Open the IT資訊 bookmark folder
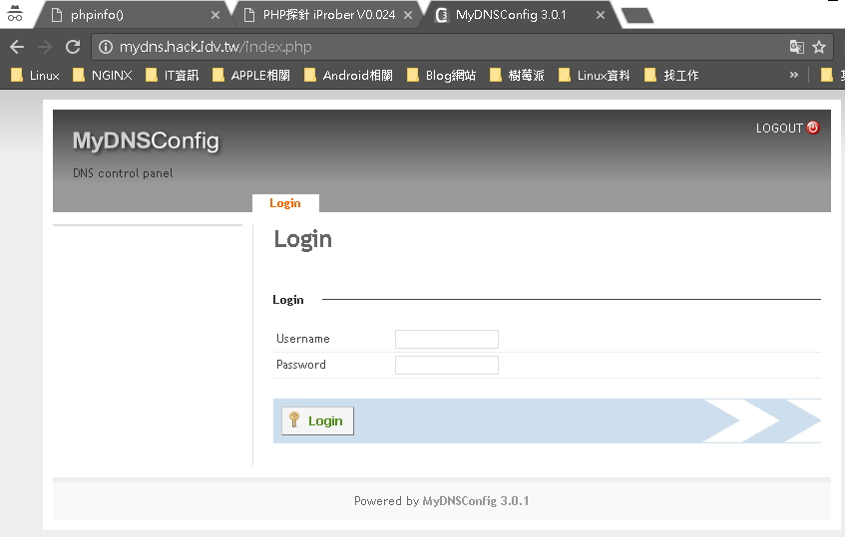The image size is (845, 537). click(172, 76)
